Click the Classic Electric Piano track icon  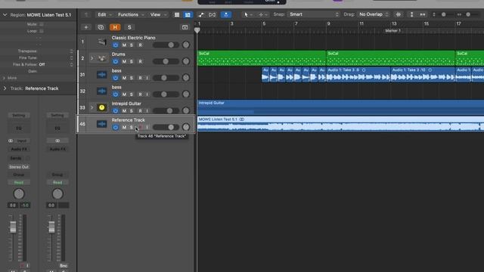pos(102,42)
